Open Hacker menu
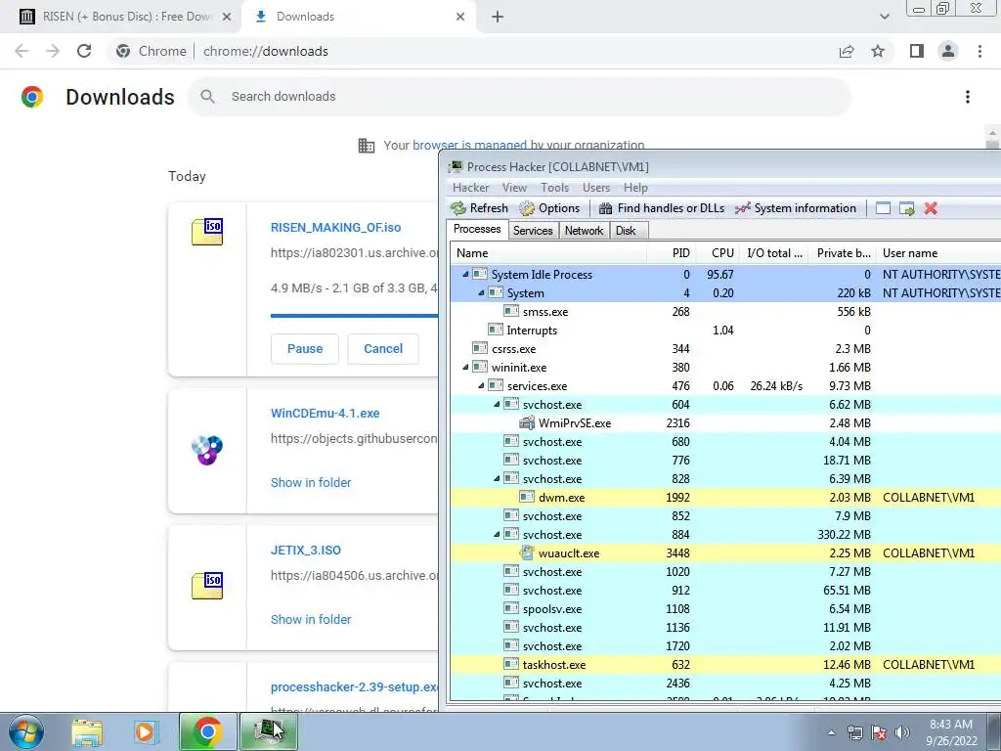The width and height of the screenshot is (1001, 751). point(470,188)
